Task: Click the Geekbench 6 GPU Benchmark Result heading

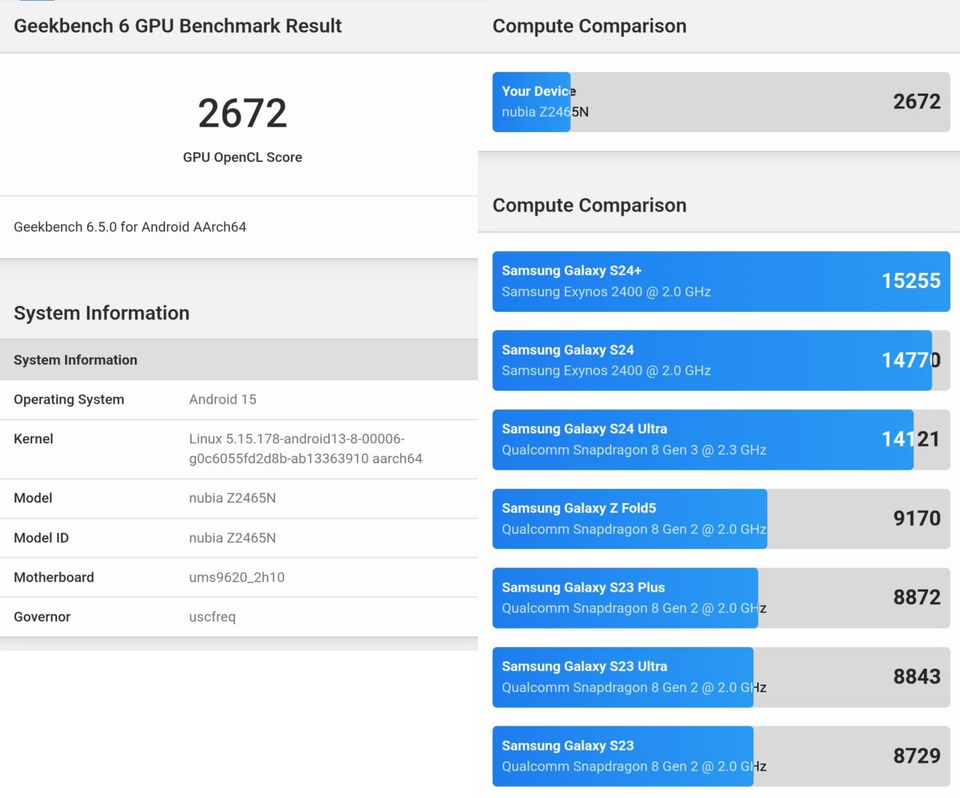Action: (x=178, y=26)
